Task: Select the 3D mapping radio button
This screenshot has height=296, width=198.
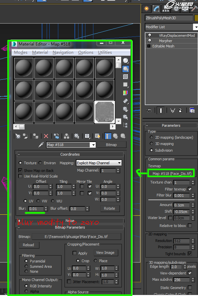Action: click(151, 144)
